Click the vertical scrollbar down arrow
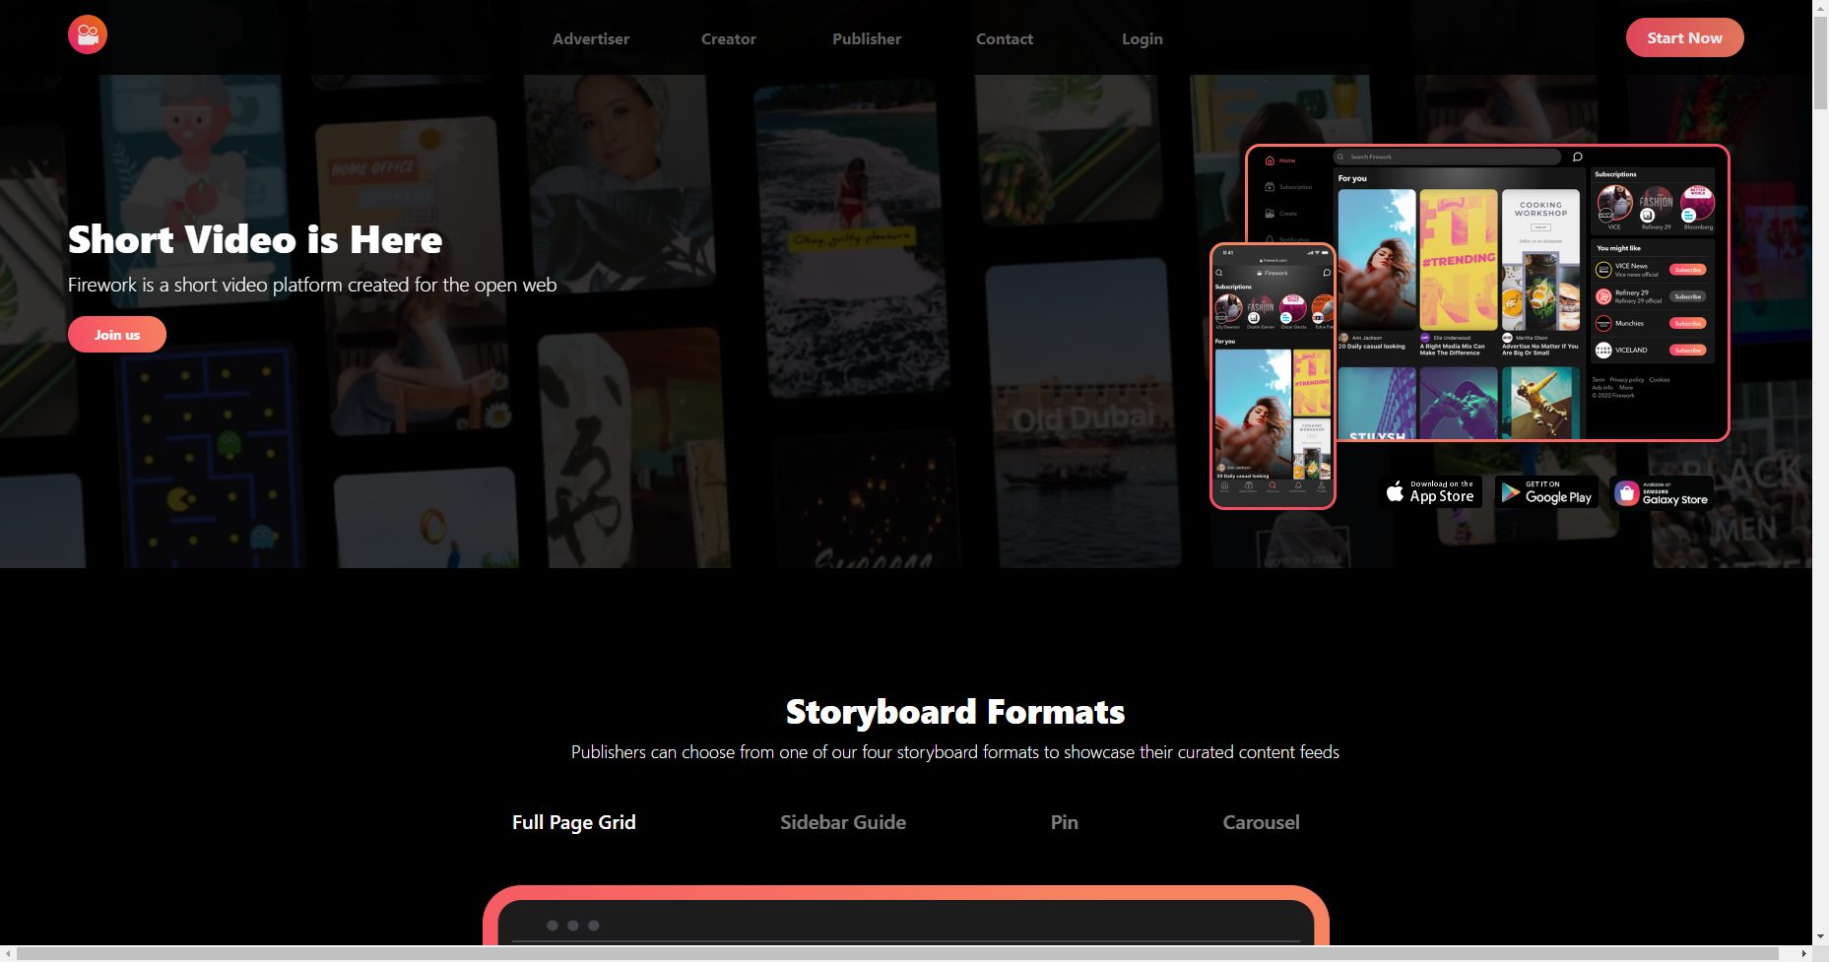The width and height of the screenshot is (1829, 962). [1820, 936]
